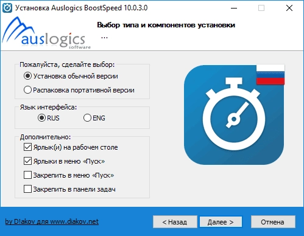Click the 'Пожалуйста, сделайте выбор:' group label

[x=67, y=64]
